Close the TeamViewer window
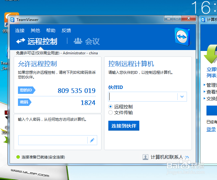This screenshot has height=180, width=217. pyautogui.click(x=189, y=18)
